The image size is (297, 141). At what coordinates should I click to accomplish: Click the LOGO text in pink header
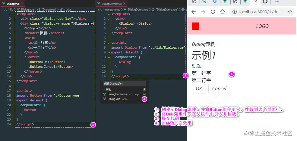pos(262,26)
